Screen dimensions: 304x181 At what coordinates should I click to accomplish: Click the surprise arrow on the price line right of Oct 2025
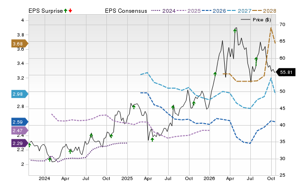[x=194, y=103]
